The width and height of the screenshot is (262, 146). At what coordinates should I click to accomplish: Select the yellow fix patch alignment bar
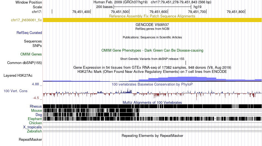[152, 20]
